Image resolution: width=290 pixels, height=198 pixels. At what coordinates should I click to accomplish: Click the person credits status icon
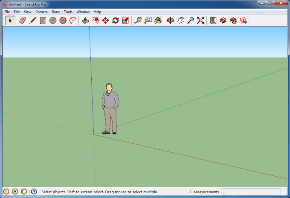pos(15,192)
